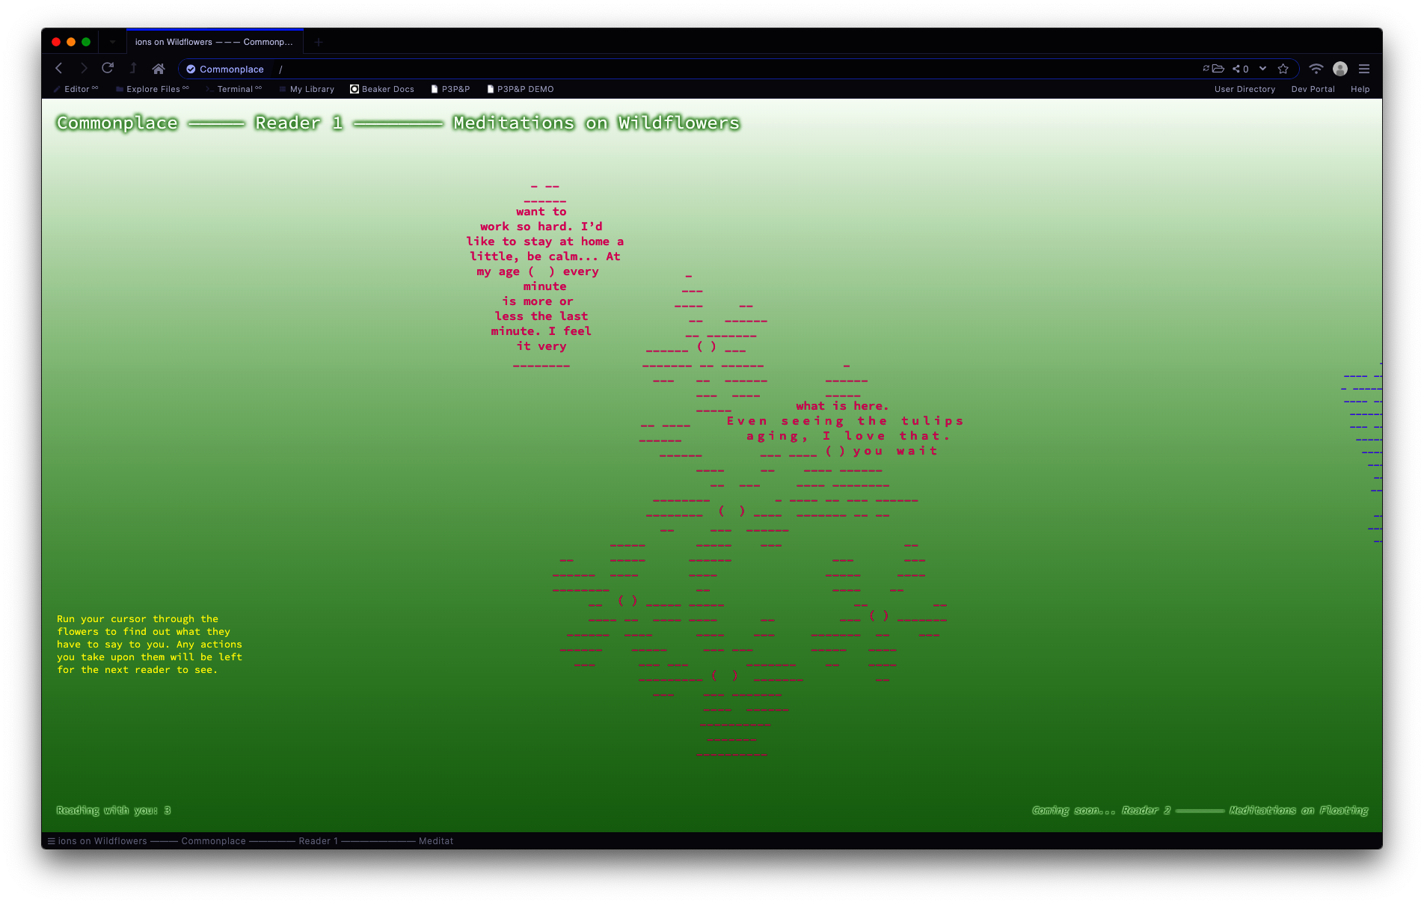Open the P3P&P bookmark

[x=450, y=89]
